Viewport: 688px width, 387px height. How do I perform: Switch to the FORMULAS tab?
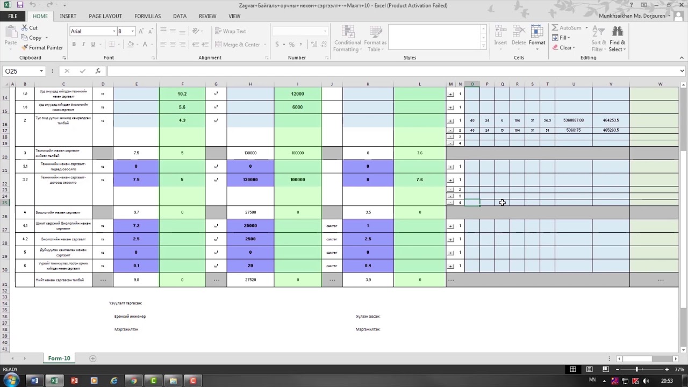point(147,16)
